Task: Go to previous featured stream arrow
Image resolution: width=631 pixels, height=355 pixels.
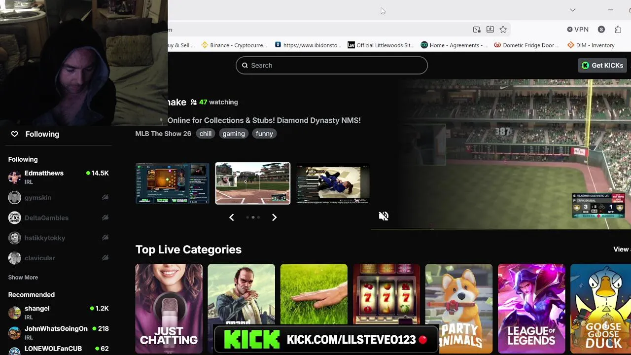Action: point(231,217)
